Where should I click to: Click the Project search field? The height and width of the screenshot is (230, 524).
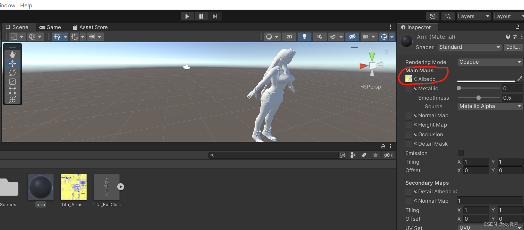pyautogui.click(x=274, y=155)
